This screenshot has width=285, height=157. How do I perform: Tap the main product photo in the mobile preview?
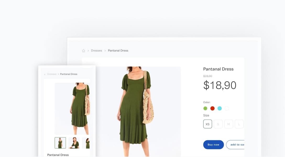click(x=72, y=109)
